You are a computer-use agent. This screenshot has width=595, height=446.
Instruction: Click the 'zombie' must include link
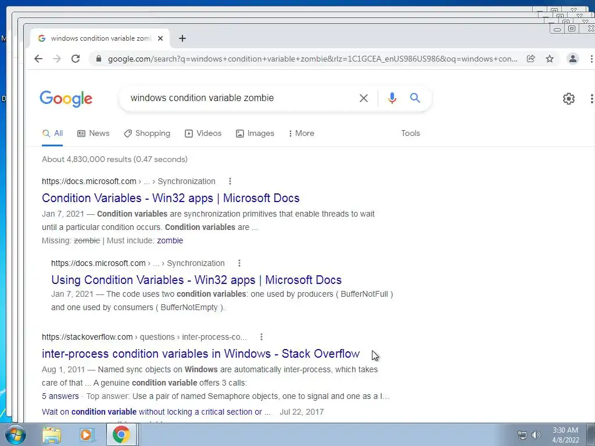170,240
